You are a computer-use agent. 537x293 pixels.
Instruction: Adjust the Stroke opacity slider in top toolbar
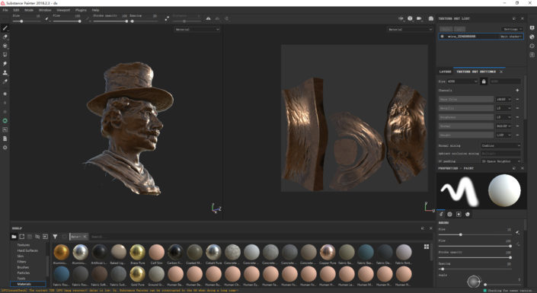(x=110, y=21)
